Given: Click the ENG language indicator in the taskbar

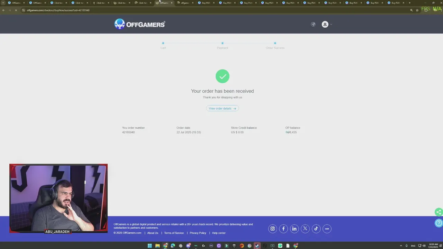Looking at the screenshot, I should point(413,246).
